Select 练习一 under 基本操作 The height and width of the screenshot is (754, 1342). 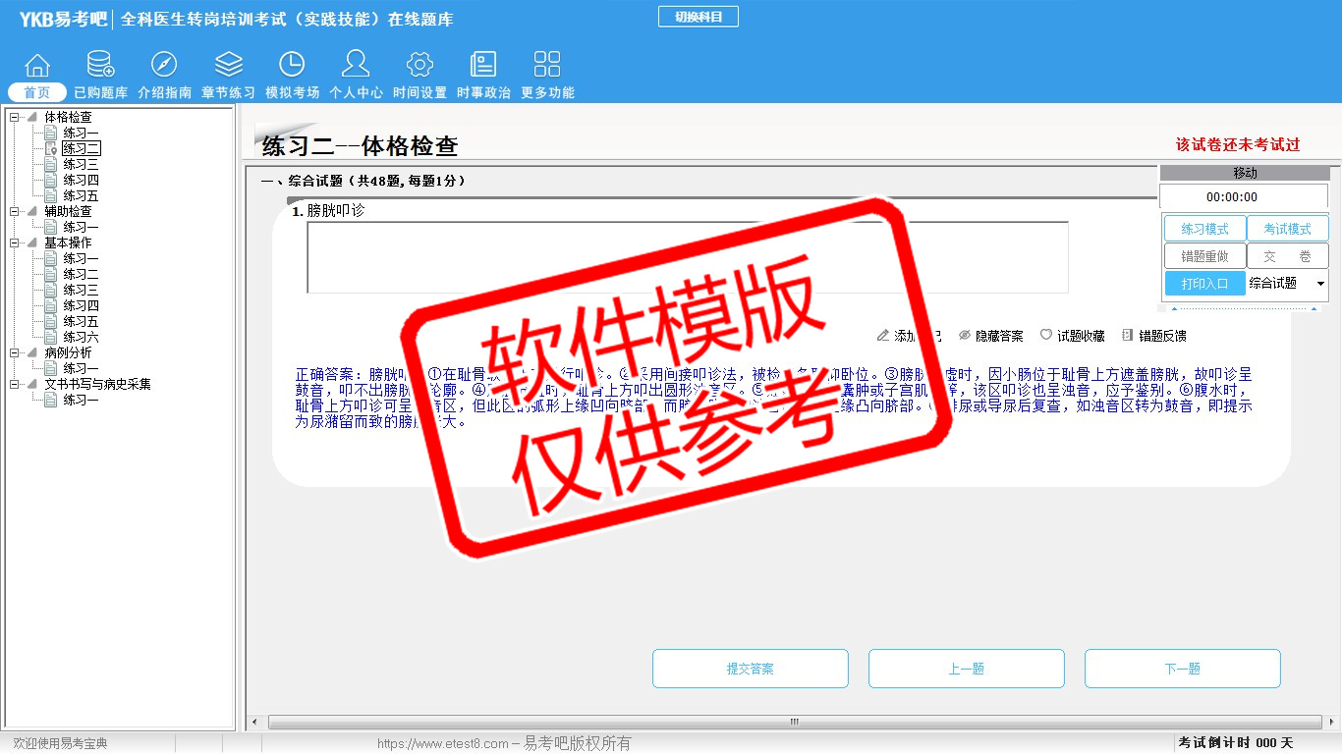(x=81, y=258)
